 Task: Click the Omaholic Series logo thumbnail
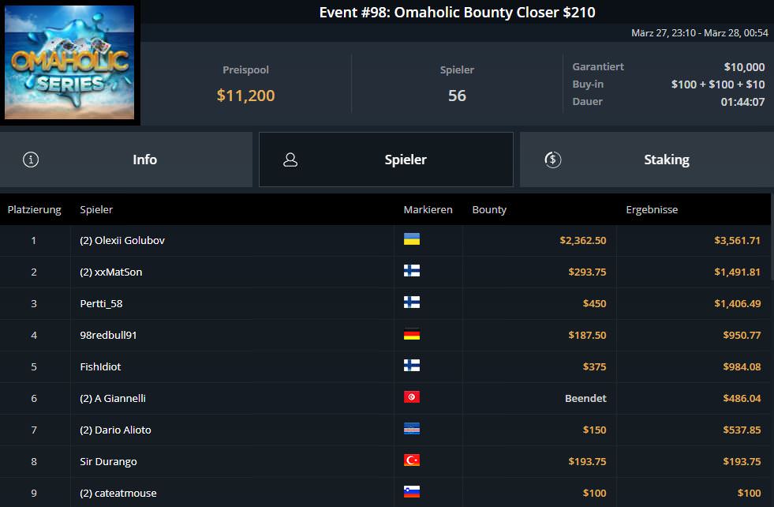69,62
